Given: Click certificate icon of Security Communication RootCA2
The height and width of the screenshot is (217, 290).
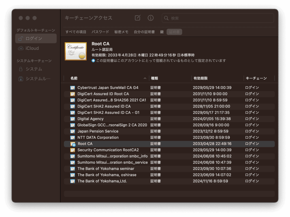Looking at the screenshot, I should pyautogui.click(x=72, y=150).
